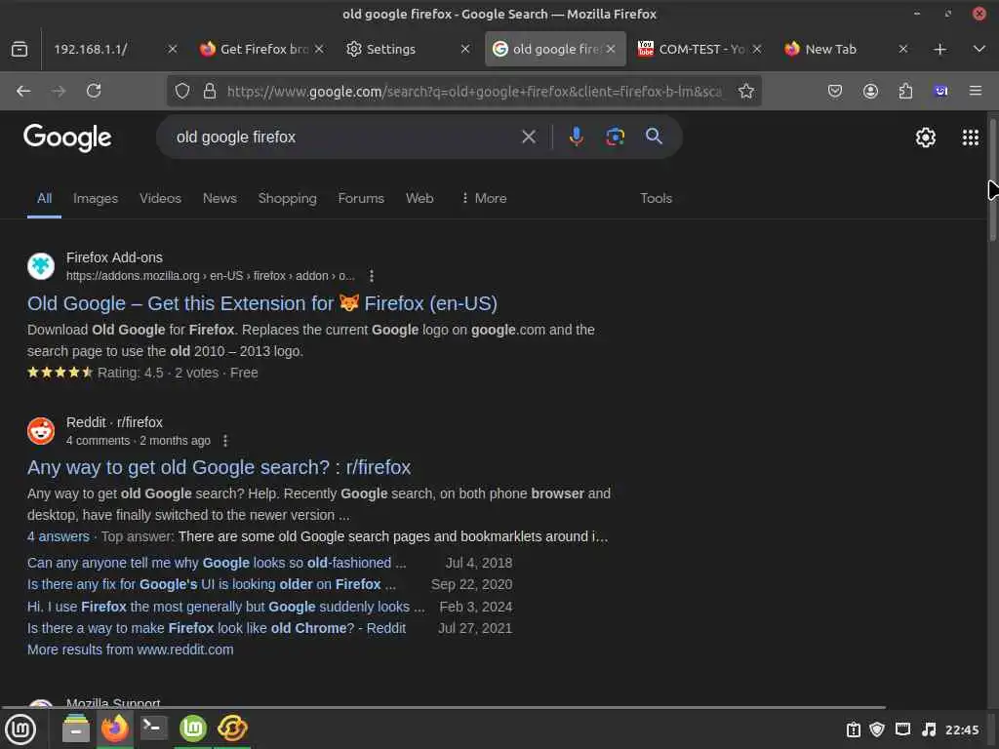This screenshot has height=749, width=999.
Task: Expand the More search filters menu
Action: [x=484, y=198]
